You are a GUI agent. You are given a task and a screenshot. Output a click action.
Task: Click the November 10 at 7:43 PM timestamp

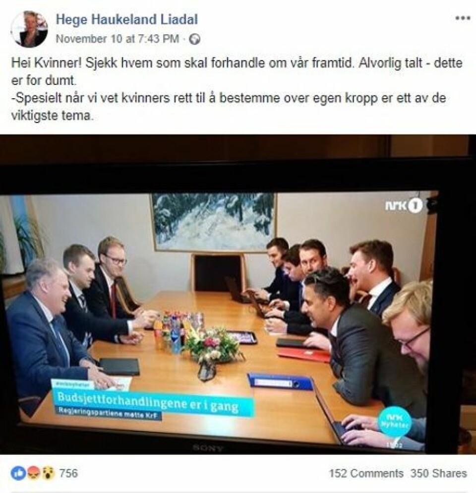tap(118, 39)
